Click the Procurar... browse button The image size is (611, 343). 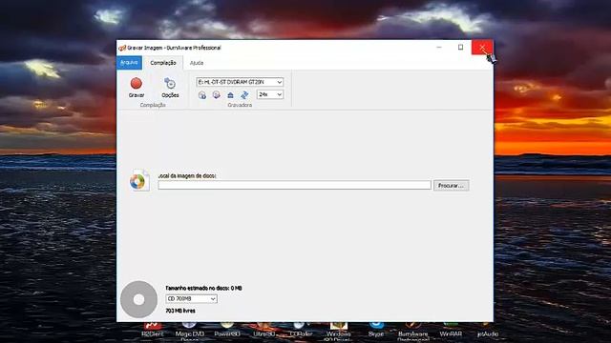pyautogui.click(x=451, y=186)
